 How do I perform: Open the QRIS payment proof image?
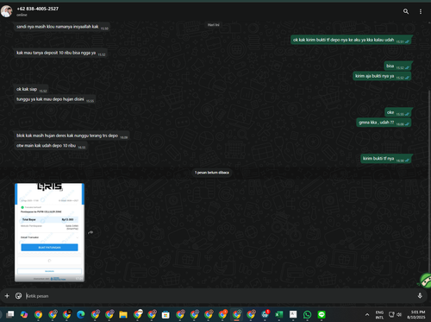pos(49,232)
